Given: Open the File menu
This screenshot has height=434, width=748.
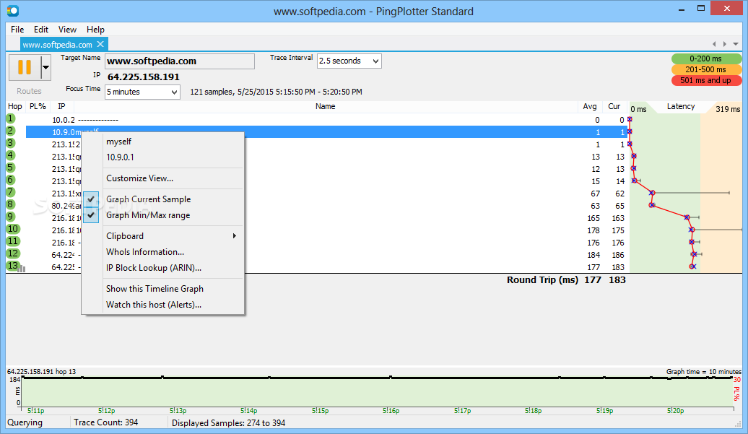Looking at the screenshot, I should click(17, 30).
